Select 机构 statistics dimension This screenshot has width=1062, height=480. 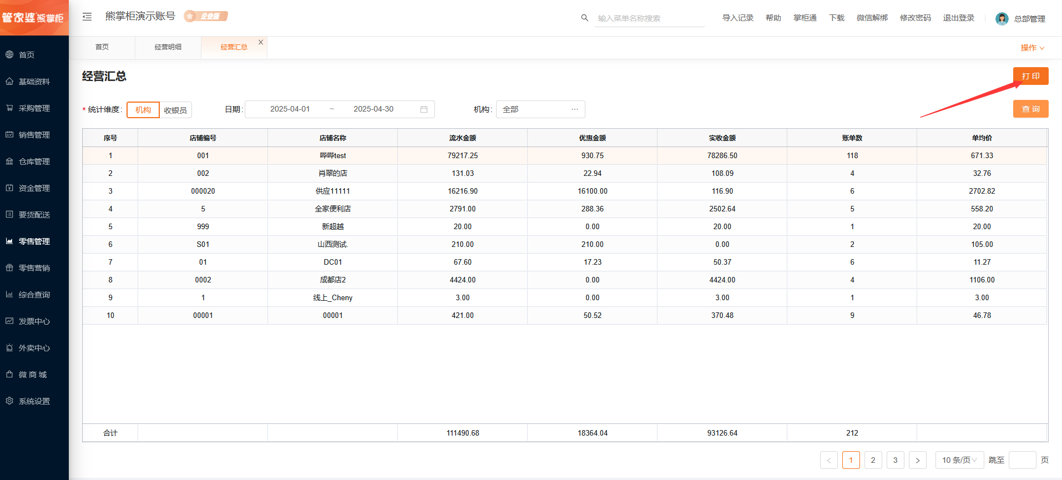(x=143, y=110)
